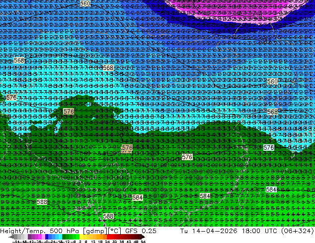This screenshot has height=243, width=315.
Task: Click the '-42' legend value
Action: (x=32, y=242)
